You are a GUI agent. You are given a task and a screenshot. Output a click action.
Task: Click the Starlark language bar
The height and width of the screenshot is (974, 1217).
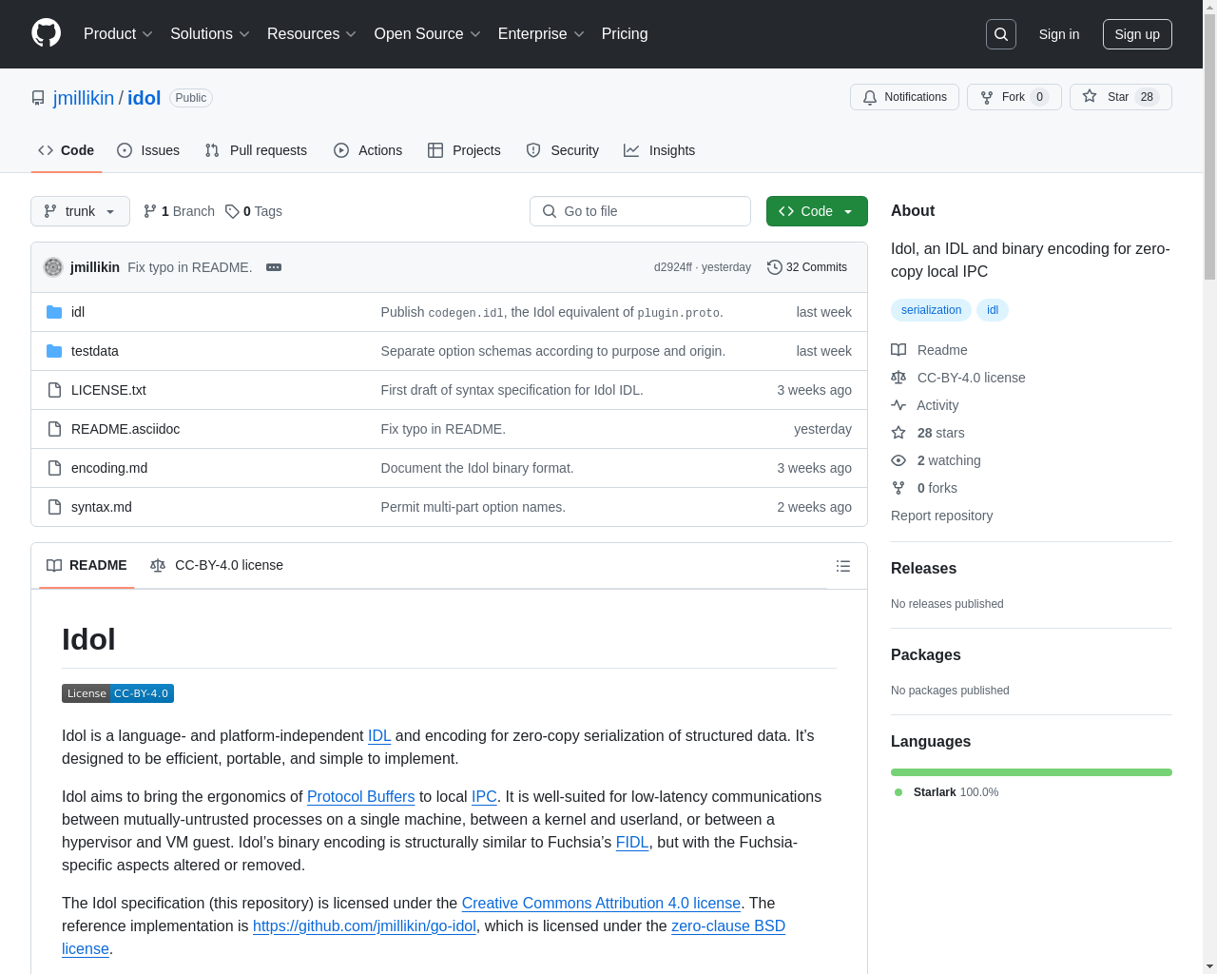(x=1032, y=772)
